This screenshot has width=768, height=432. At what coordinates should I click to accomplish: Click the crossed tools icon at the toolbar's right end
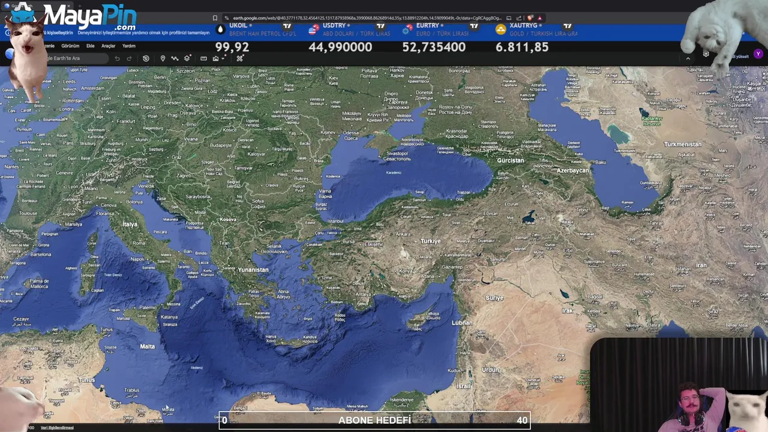(x=240, y=58)
